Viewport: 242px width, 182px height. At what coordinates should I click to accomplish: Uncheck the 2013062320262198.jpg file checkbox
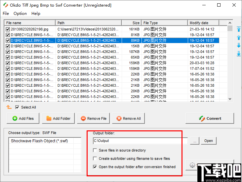click(x=8, y=29)
